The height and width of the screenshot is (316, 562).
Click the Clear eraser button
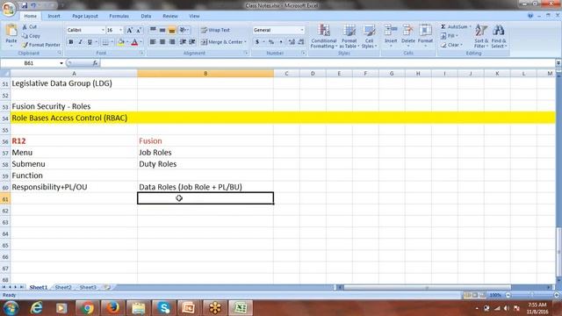(x=451, y=45)
